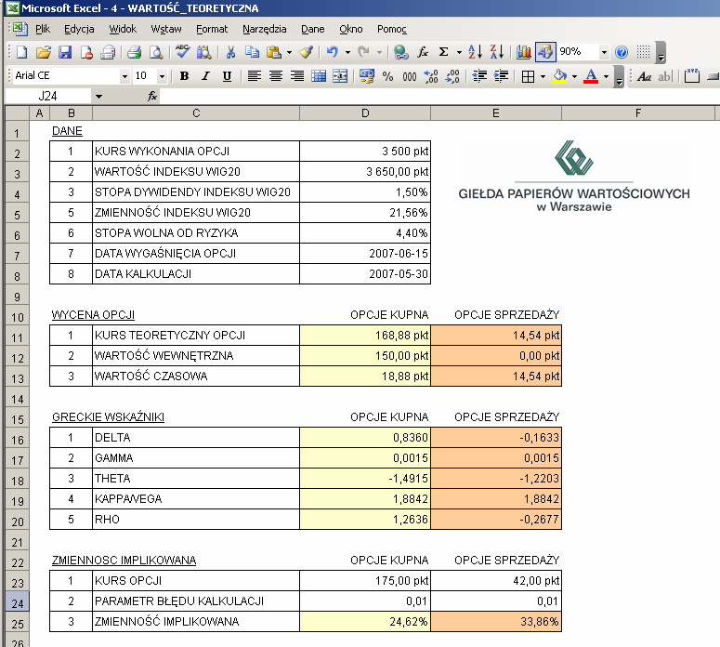Open the Research books icon
Image resolution: width=720 pixels, height=647 pixels.
click(203, 52)
